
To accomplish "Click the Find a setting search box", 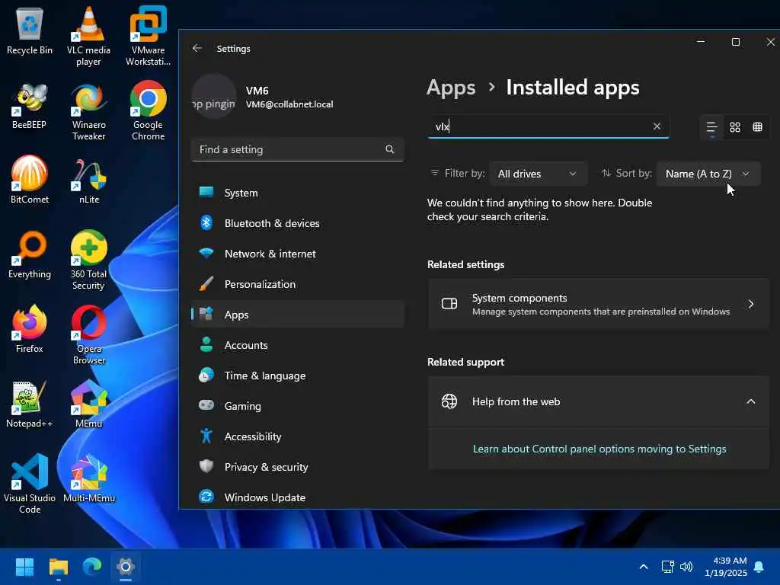I will (x=298, y=149).
